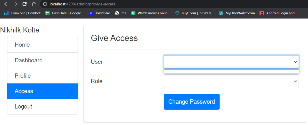Go to Home in the sidebar
The image size is (308, 125).
pos(42,45)
